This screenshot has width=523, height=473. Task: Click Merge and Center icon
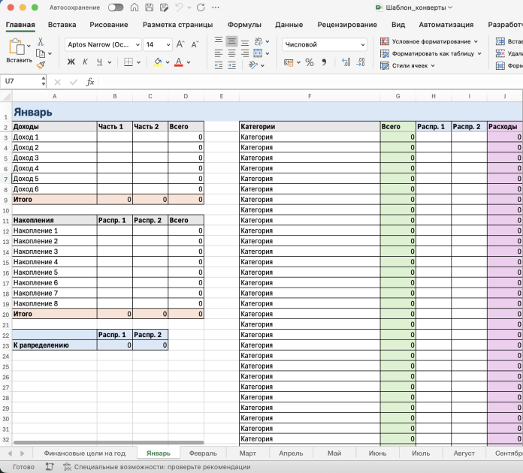[x=258, y=53]
